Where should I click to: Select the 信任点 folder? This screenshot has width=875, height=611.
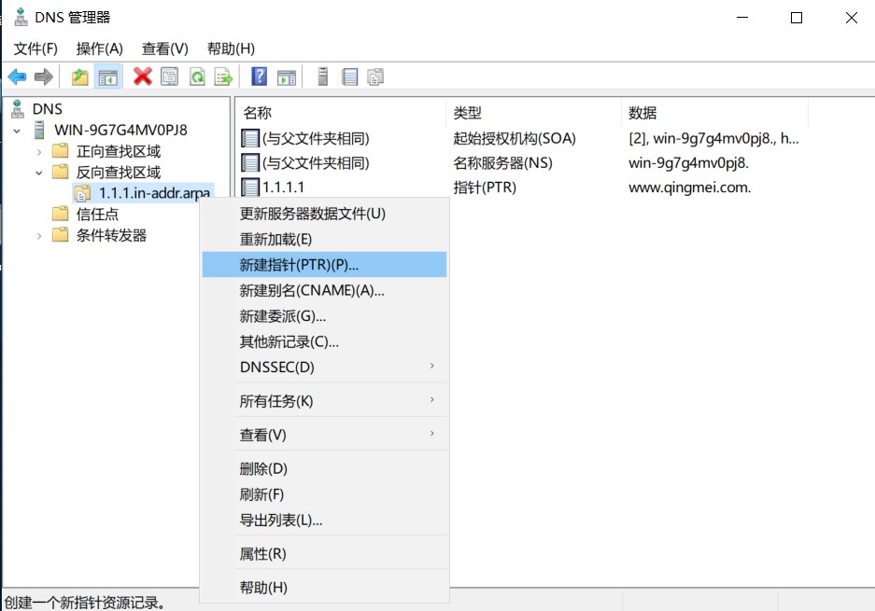tap(97, 214)
